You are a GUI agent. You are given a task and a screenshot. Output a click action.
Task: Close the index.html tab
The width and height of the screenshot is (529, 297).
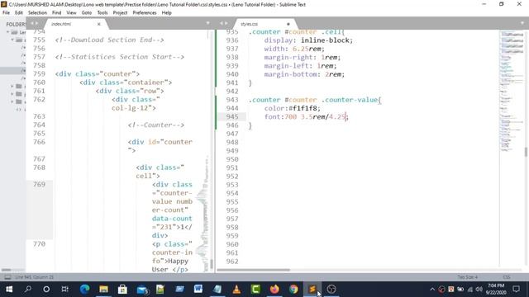tap(99, 24)
